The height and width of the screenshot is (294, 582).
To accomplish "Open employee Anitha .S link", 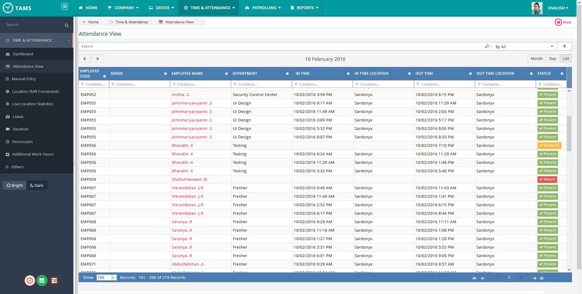I will pyautogui.click(x=180, y=95).
